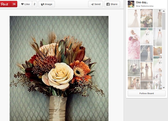This screenshot has width=168, height=121.
Task: View the repin count of 36
Action: (14, 4)
